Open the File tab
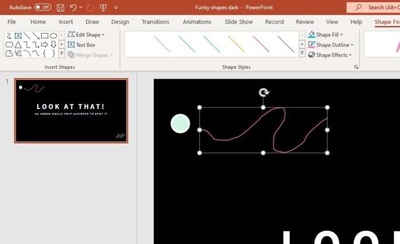 [11, 22]
